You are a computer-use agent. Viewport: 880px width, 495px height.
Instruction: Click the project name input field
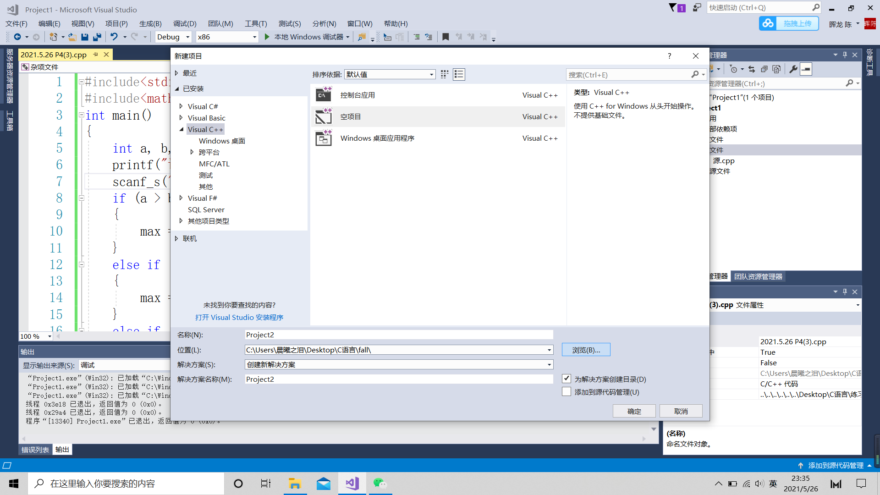[x=399, y=335]
